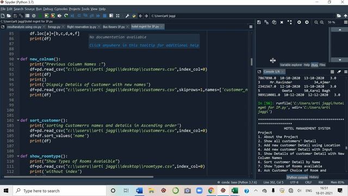Open the working directory path combo box
Image resolution: width=348 pixels, height=196 pixels.
(243, 16)
